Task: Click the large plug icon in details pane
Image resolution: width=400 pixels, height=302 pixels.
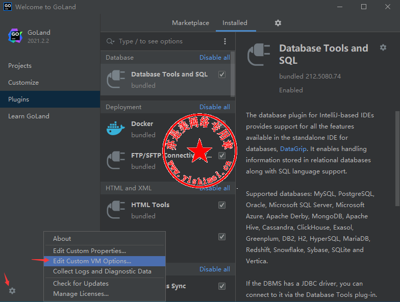Action: pos(259,54)
